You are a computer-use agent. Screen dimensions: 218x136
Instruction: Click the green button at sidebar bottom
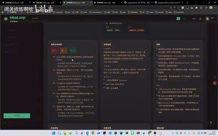(x=17, y=116)
